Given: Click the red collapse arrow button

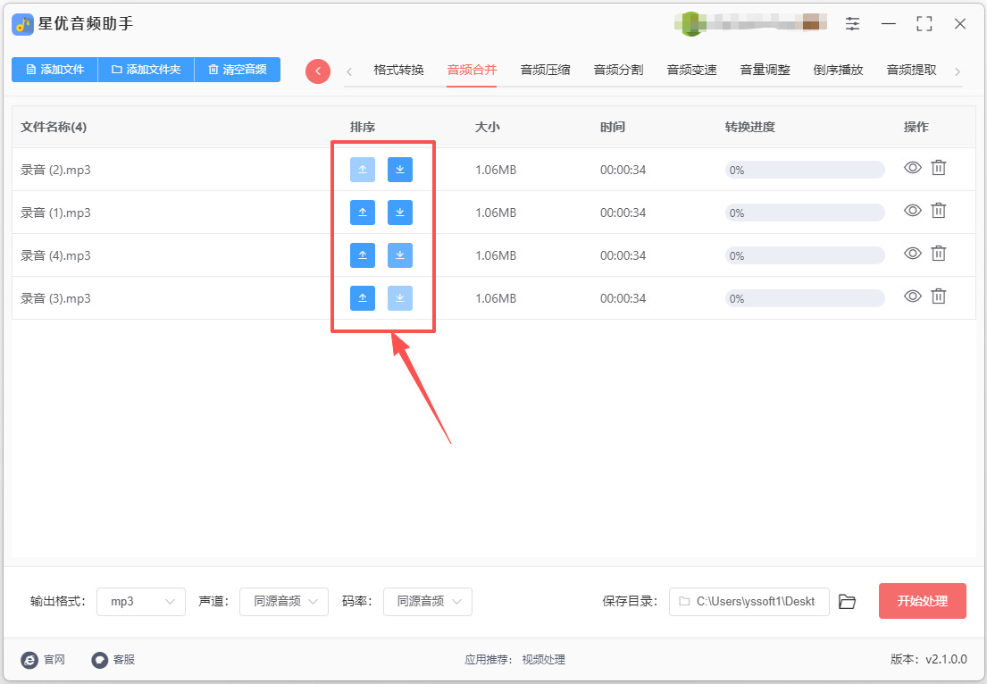Looking at the screenshot, I should click(318, 71).
